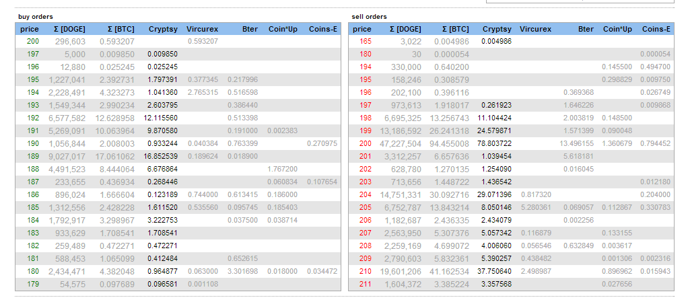
Task: Select the DOGE total 1,227,041
Action: [x=67, y=80]
